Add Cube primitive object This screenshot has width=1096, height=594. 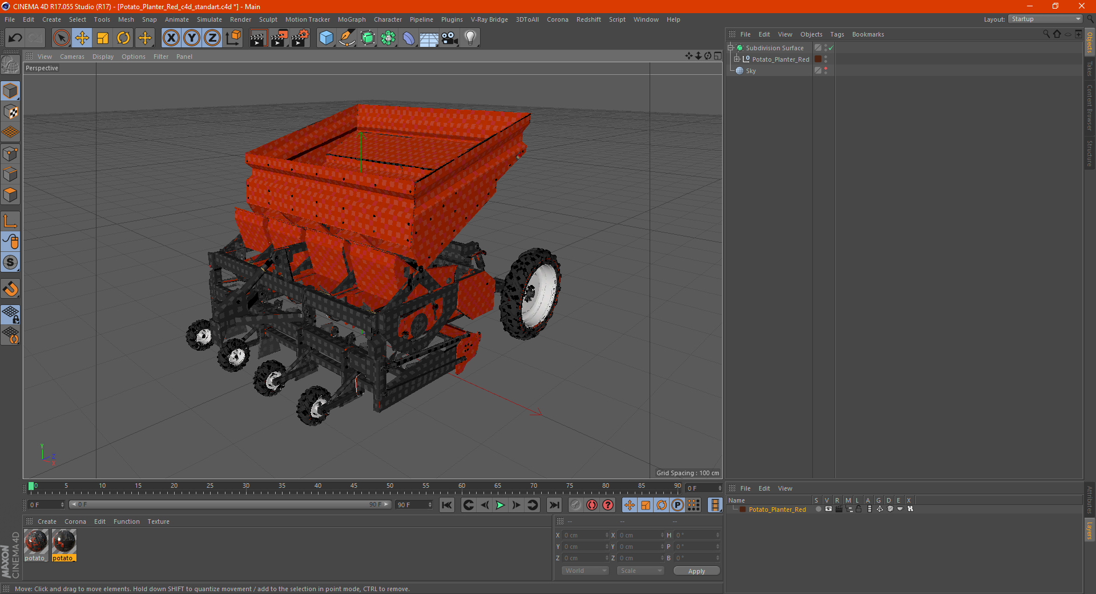[327, 38]
